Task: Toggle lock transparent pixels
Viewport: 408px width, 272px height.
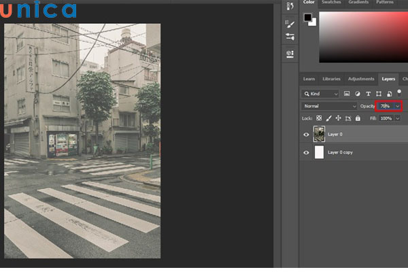Action: [x=319, y=118]
